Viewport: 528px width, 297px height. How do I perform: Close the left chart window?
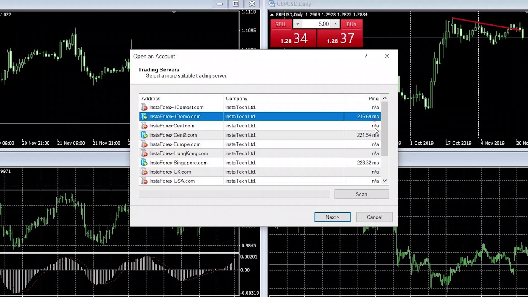252,4
